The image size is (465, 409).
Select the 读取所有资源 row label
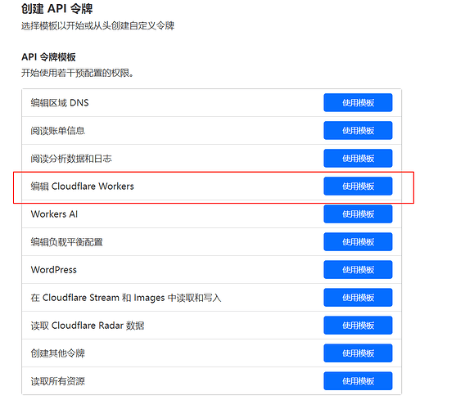pyautogui.click(x=58, y=381)
